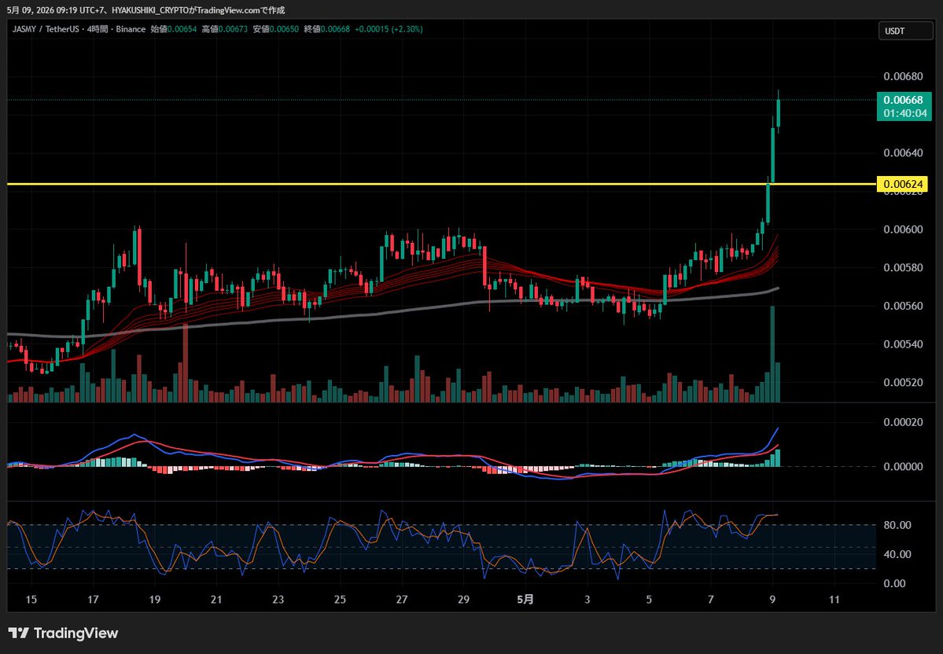Click the date label 23 on time axis
This screenshot has width=943, height=654.
tap(278, 599)
